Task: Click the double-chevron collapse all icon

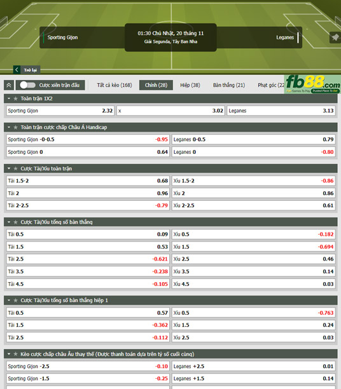Action: coord(9,85)
